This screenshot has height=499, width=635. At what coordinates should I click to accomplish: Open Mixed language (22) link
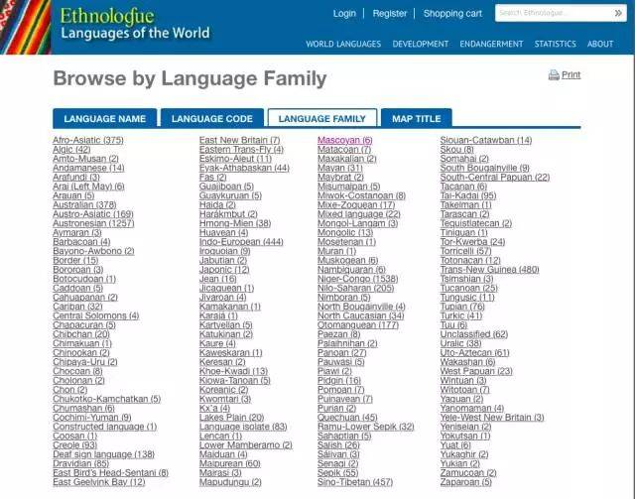point(359,214)
